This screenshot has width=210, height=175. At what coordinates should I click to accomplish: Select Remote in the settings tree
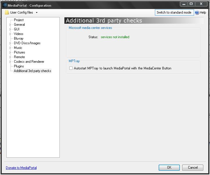(19, 57)
